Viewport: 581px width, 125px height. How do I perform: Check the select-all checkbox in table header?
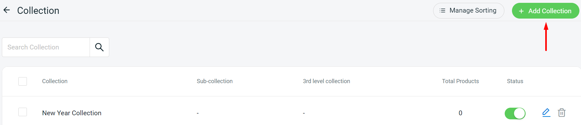coord(23,81)
